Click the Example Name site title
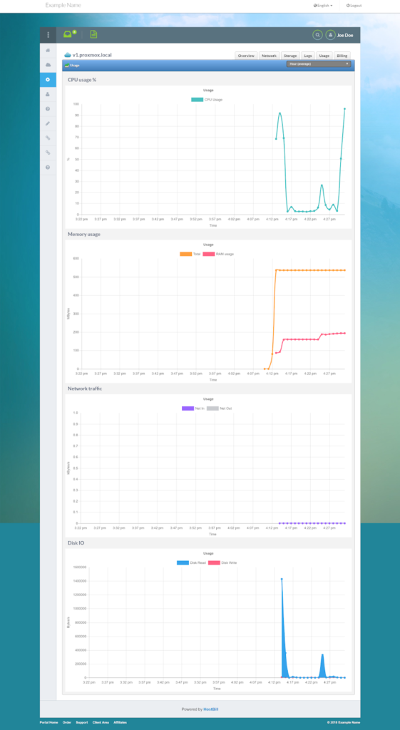400x730 pixels. pyautogui.click(x=63, y=5)
